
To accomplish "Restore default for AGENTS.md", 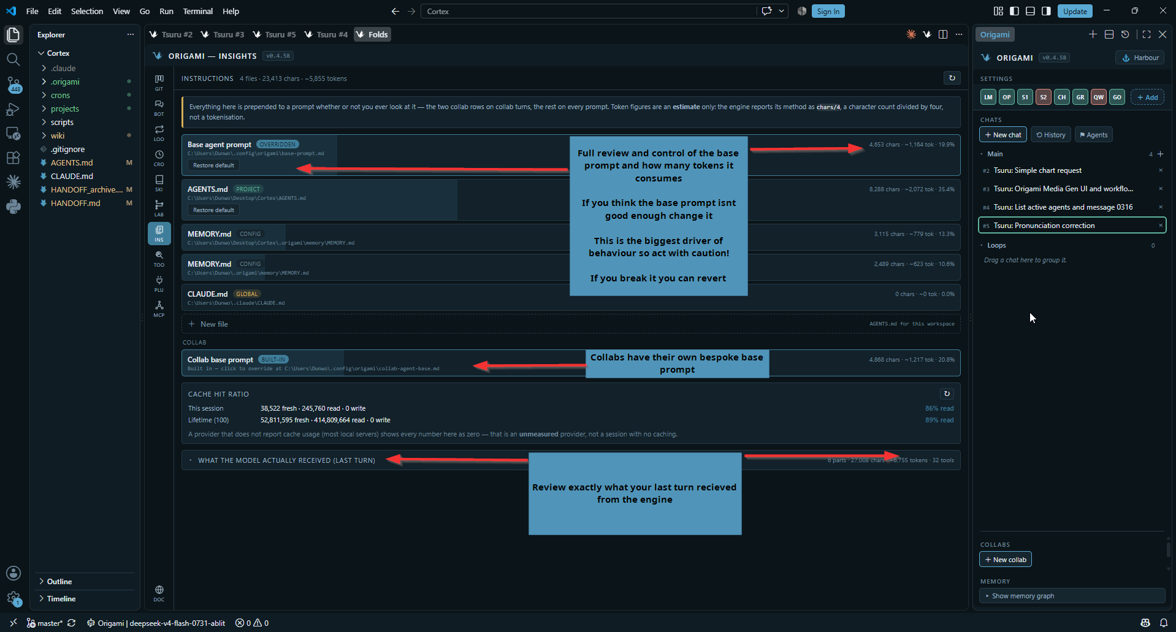I will 213,210.
